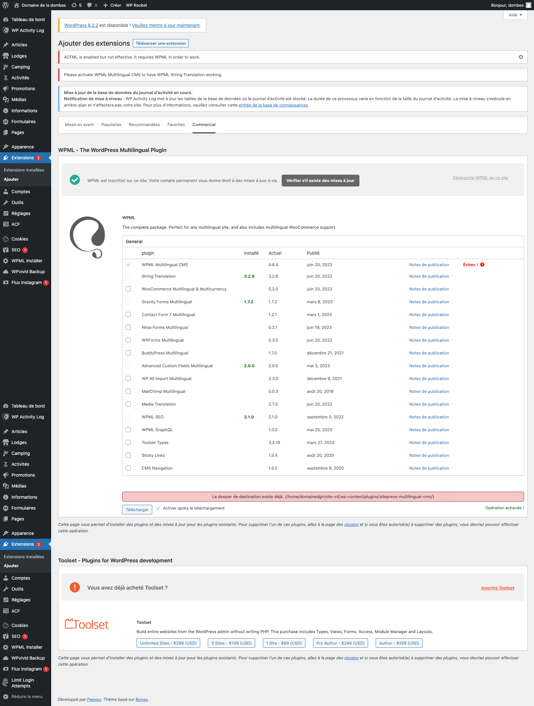The height and width of the screenshot is (706, 534).
Task: Click the Tableau de bord icon in upper sidebar
Action: click(x=6, y=20)
